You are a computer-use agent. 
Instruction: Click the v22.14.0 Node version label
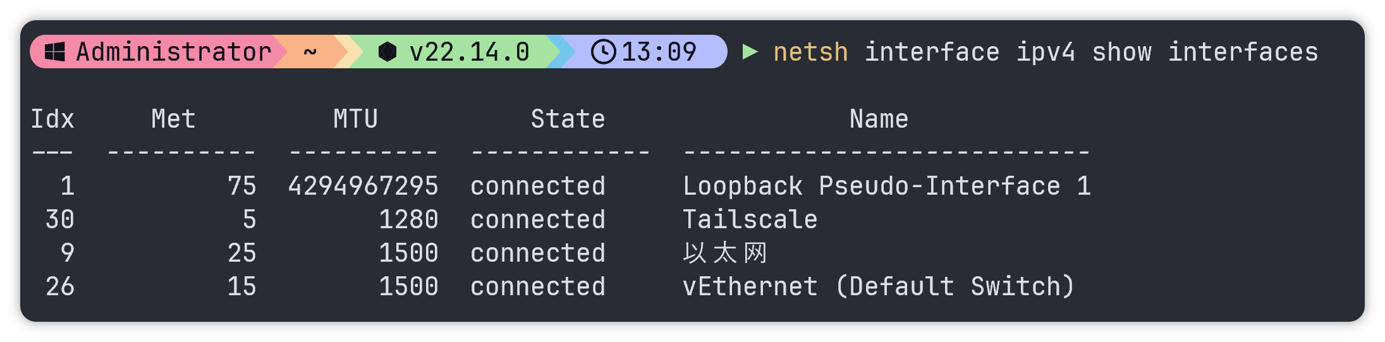tap(469, 52)
